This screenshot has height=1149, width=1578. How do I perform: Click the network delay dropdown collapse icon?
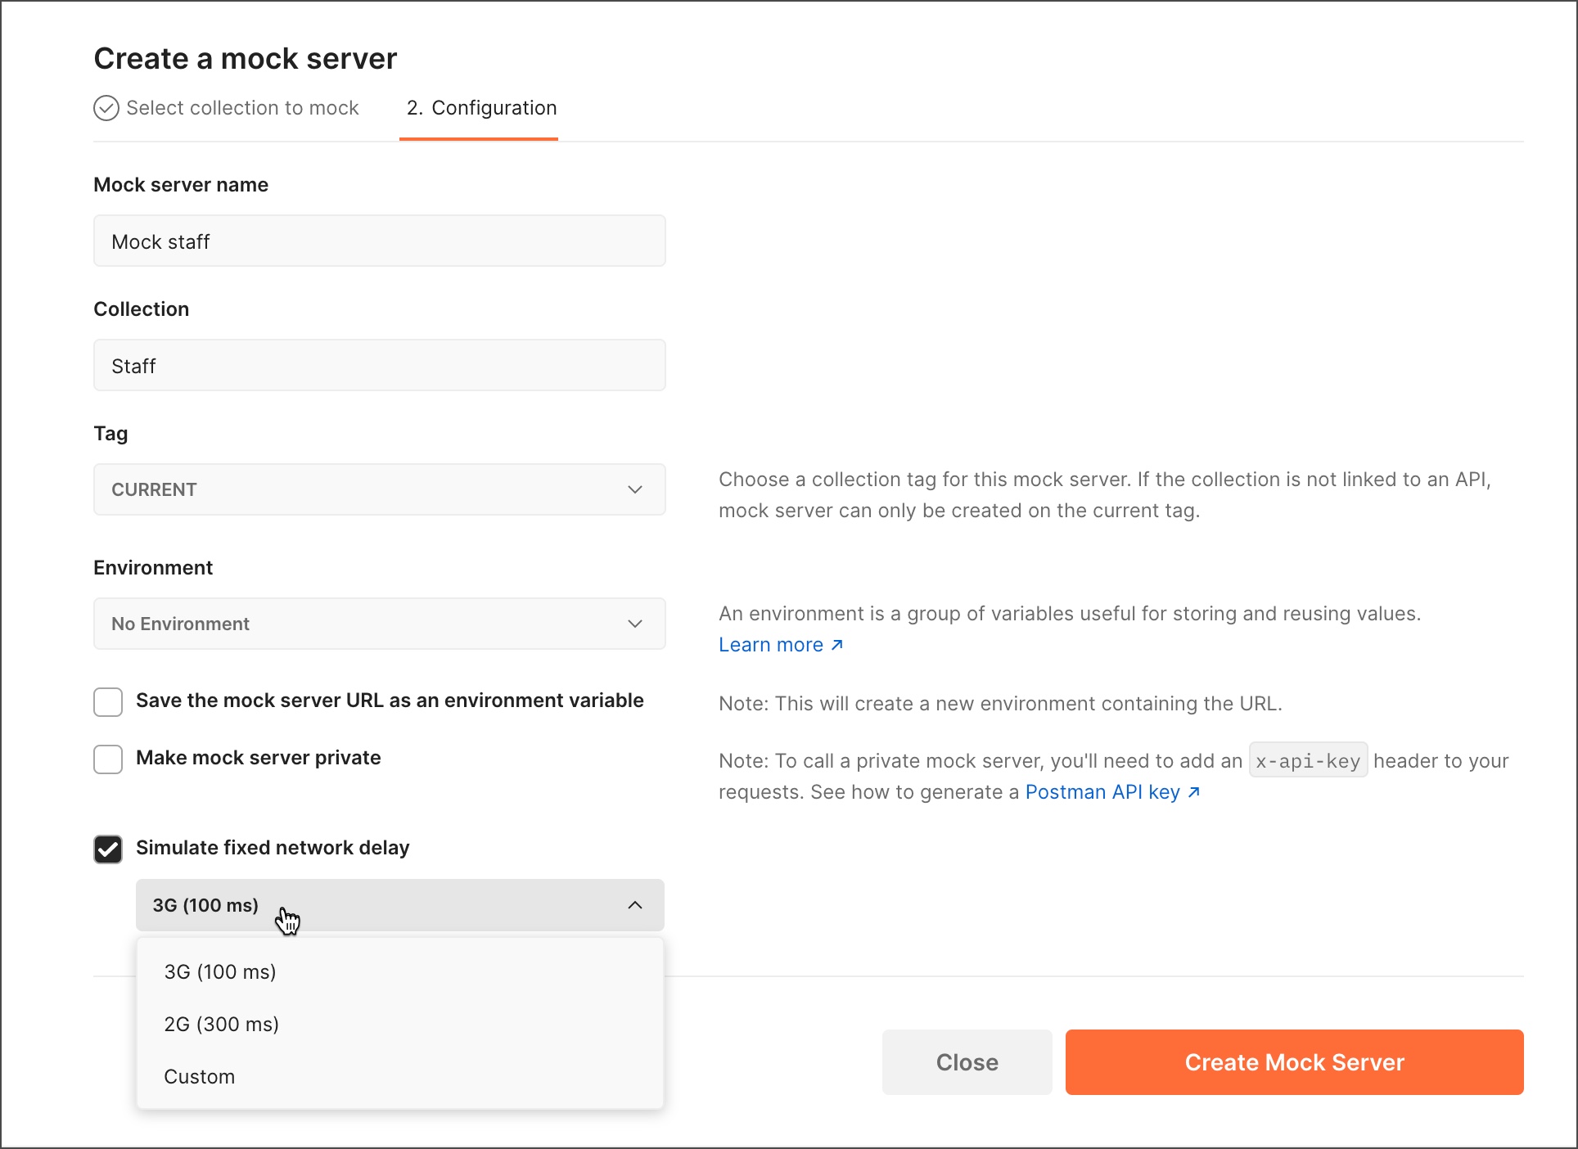(634, 905)
